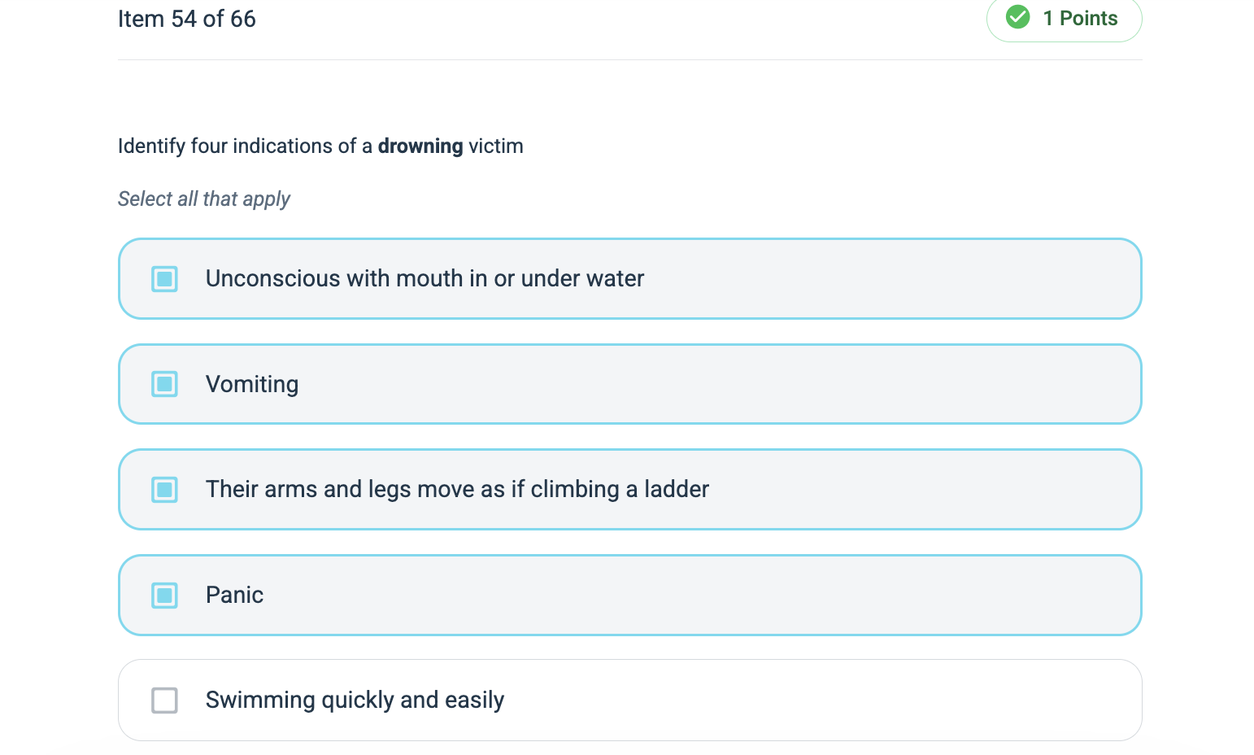
Task: Click Their arms and legs move label text
Action: click(457, 489)
